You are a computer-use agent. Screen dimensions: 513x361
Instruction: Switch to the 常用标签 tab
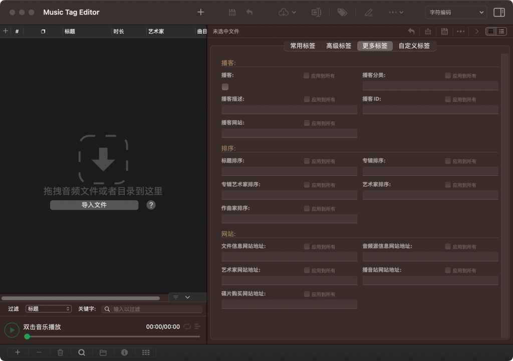(x=302, y=46)
